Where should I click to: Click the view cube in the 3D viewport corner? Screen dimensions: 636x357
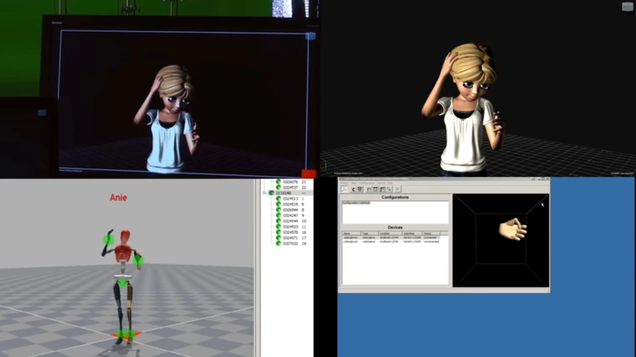627,7
